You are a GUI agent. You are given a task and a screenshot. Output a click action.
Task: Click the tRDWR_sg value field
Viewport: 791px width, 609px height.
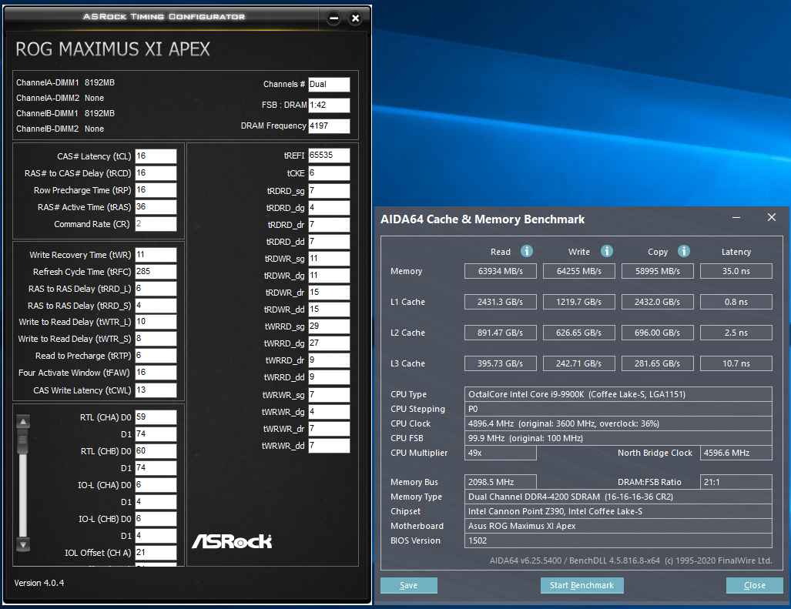[329, 259]
